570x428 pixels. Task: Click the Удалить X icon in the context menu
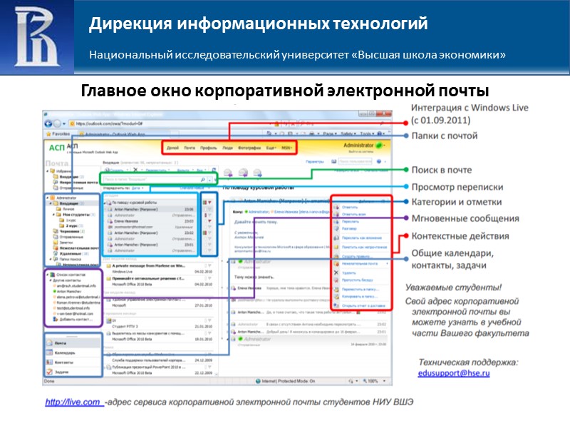pos(336,272)
